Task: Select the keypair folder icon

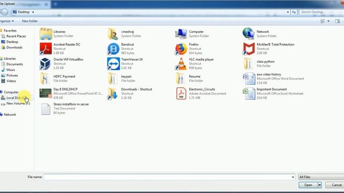Action: pos(113,79)
